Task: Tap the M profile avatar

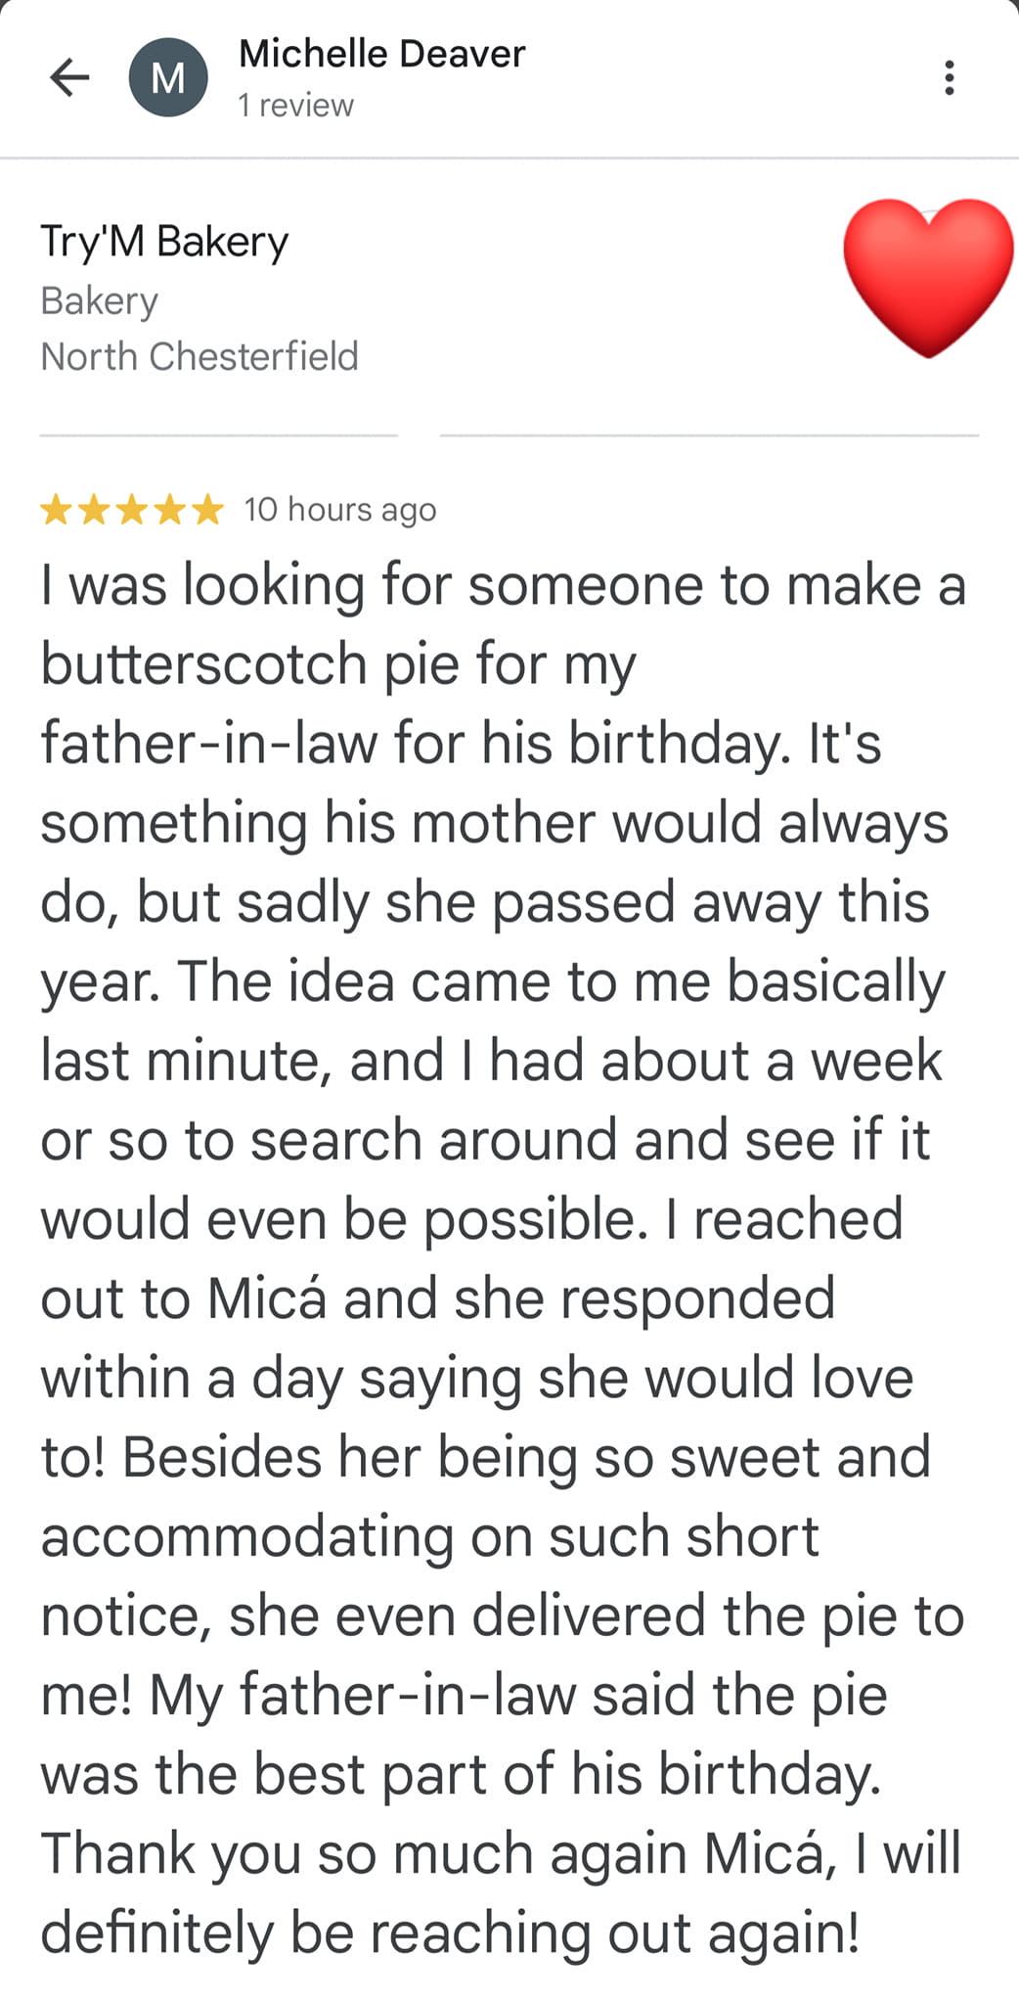Action: [x=168, y=77]
